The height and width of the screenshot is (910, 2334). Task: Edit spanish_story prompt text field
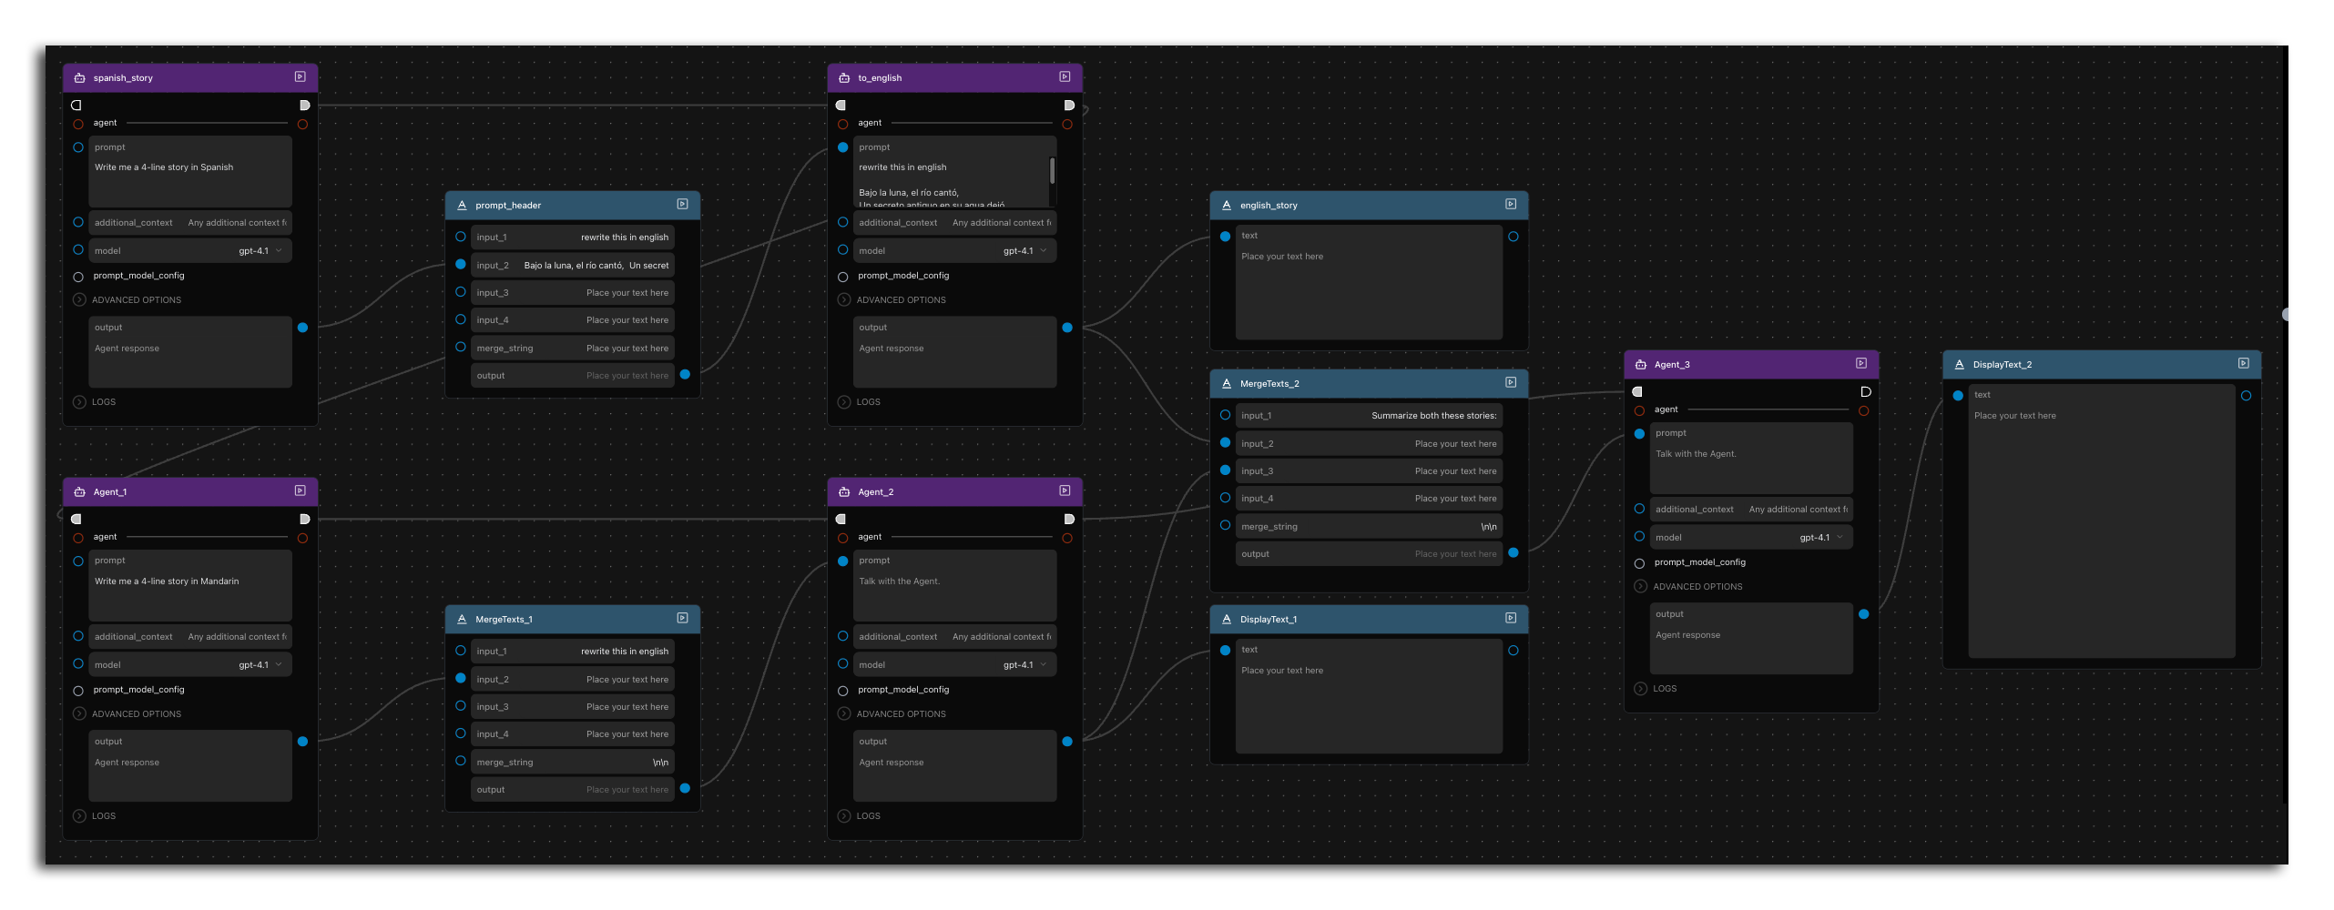point(190,172)
